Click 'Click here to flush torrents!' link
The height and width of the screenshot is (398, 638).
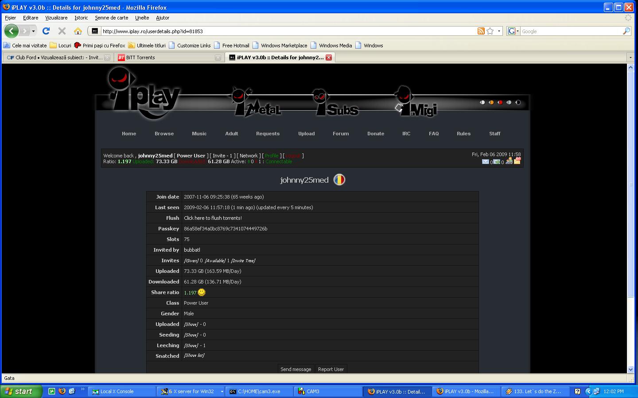[213, 218]
